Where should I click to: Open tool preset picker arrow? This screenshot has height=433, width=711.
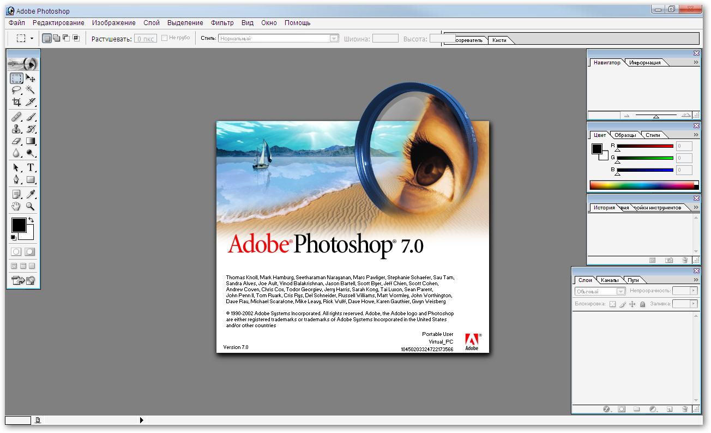click(32, 39)
